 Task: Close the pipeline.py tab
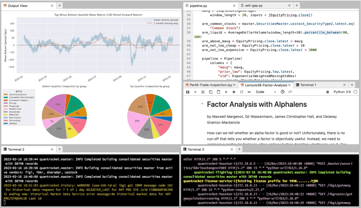tap(234, 6)
